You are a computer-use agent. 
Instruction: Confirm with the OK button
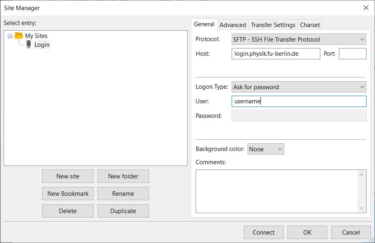pyautogui.click(x=307, y=232)
